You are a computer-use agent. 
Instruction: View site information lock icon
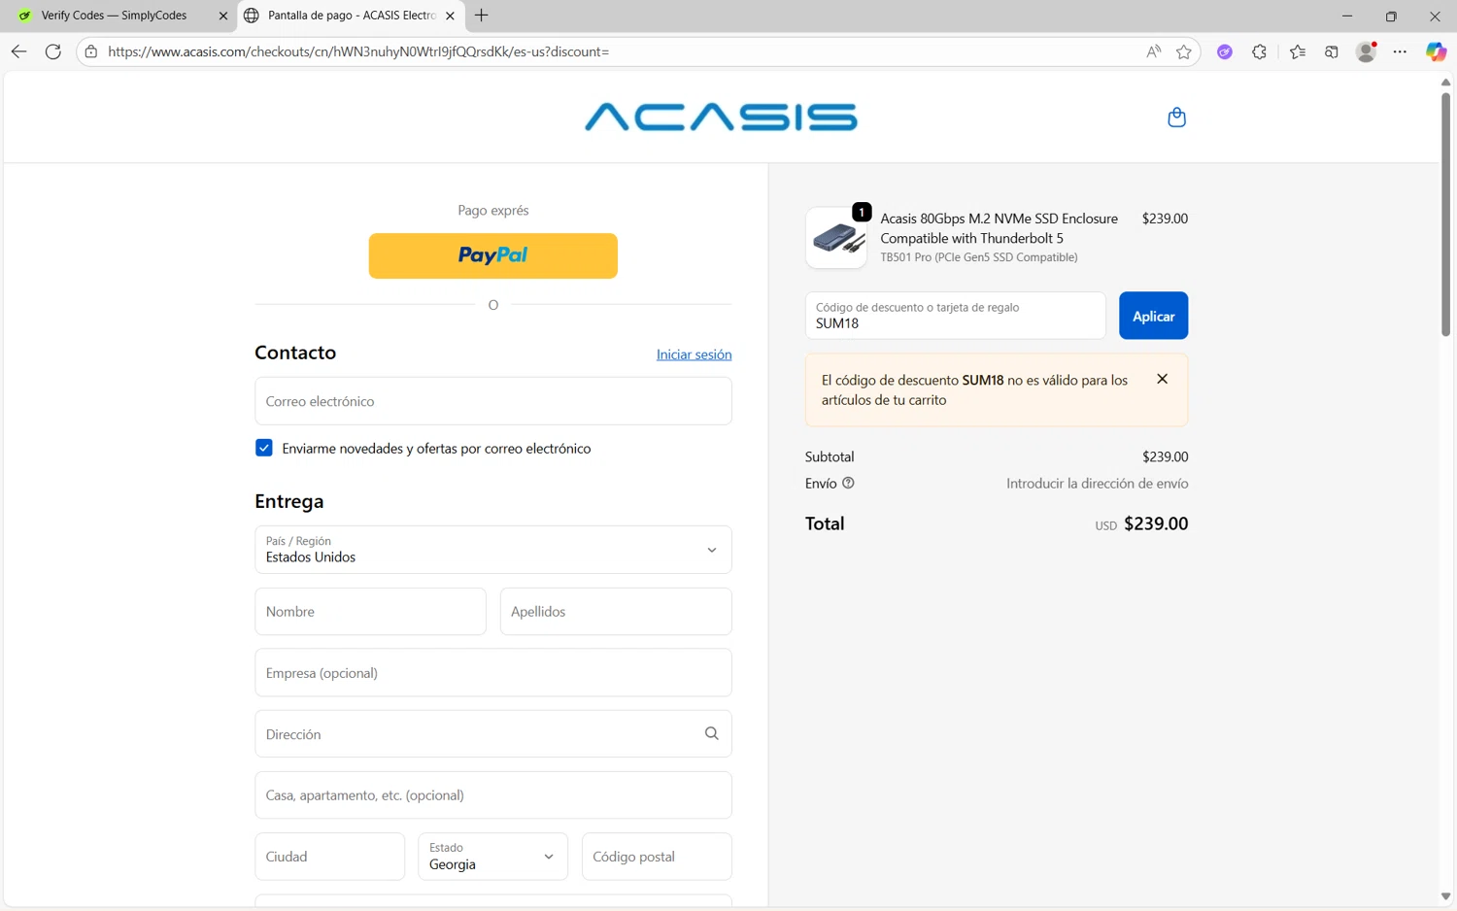point(91,51)
